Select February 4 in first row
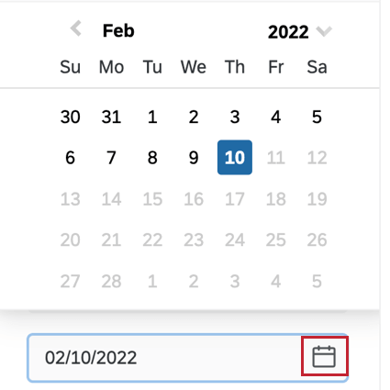This screenshot has height=390, width=390. [x=276, y=117]
